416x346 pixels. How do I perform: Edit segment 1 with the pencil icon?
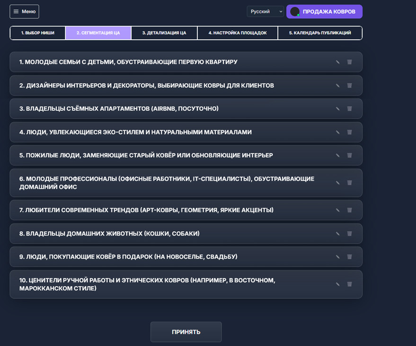point(338,62)
